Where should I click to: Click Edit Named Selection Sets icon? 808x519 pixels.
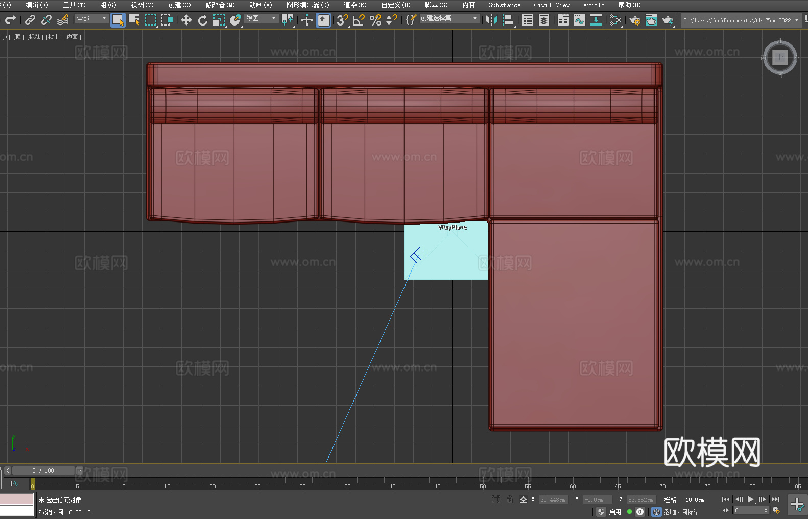click(411, 20)
